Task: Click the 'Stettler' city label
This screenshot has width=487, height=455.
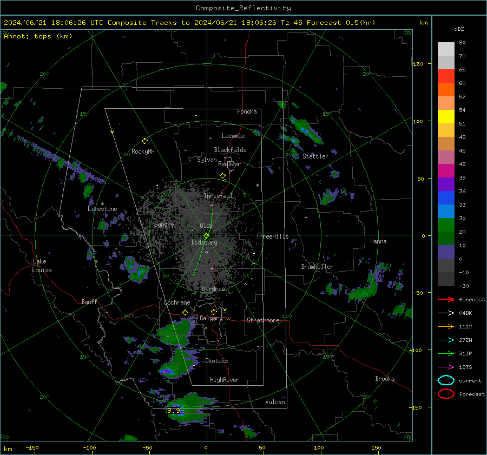Action: coord(315,156)
